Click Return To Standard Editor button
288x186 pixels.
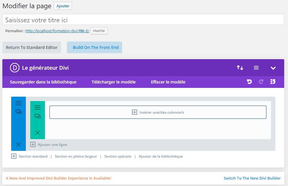[x=32, y=47]
